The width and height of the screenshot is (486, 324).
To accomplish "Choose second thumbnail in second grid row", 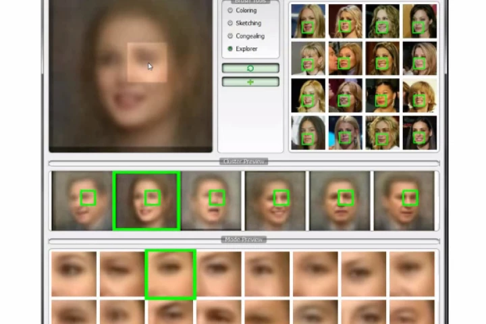I will 346,58.
